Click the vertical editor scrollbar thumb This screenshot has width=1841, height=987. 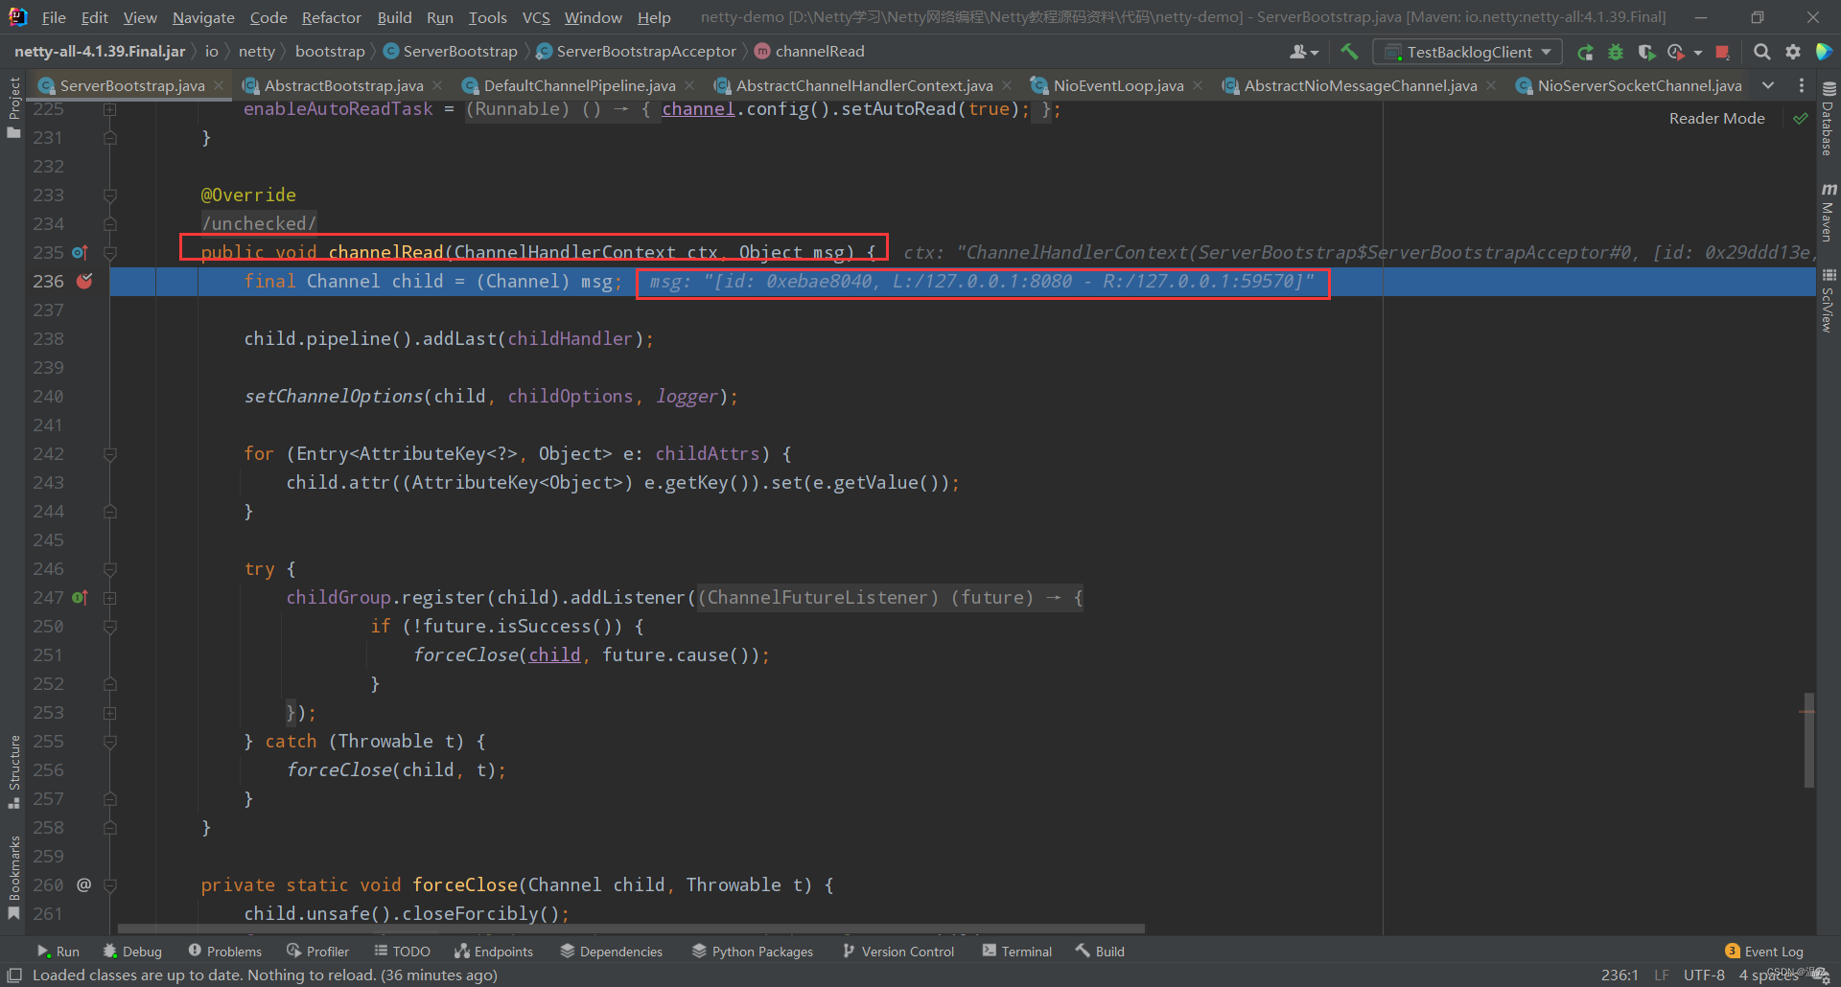[1808, 740]
